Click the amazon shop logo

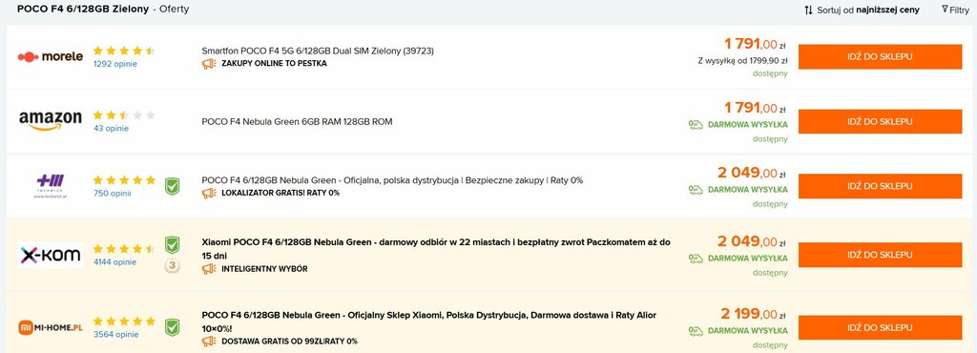(51, 121)
